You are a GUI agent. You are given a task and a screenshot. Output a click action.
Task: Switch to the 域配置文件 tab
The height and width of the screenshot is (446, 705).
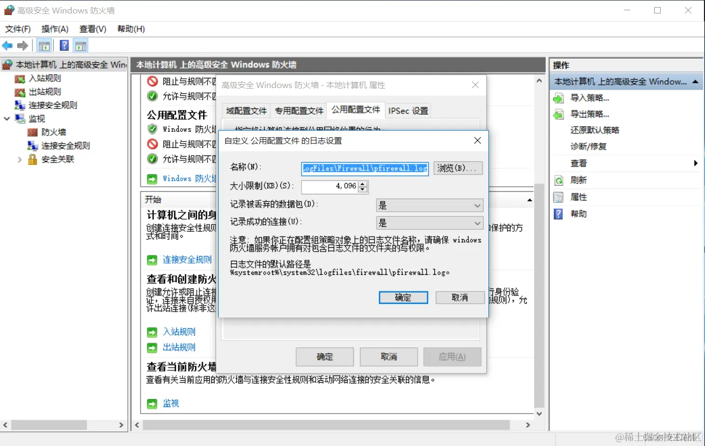(x=246, y=111)
